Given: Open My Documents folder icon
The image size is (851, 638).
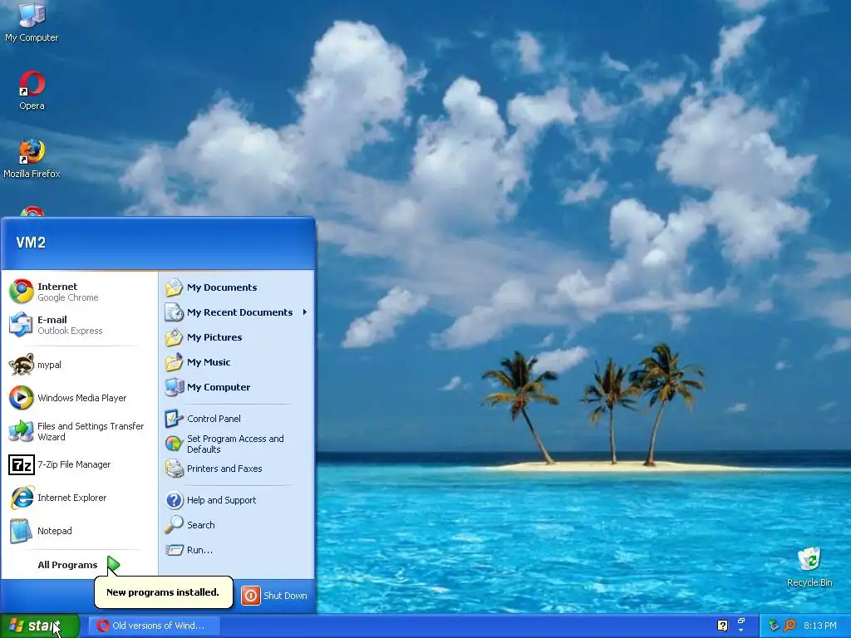Looking at the screenshot, I should point(175,287).
